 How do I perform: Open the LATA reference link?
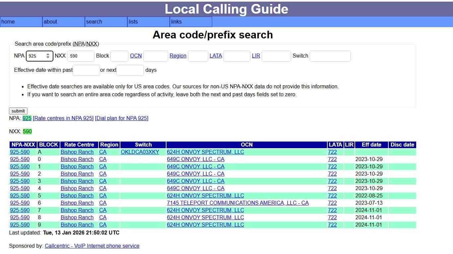point(216,56)
